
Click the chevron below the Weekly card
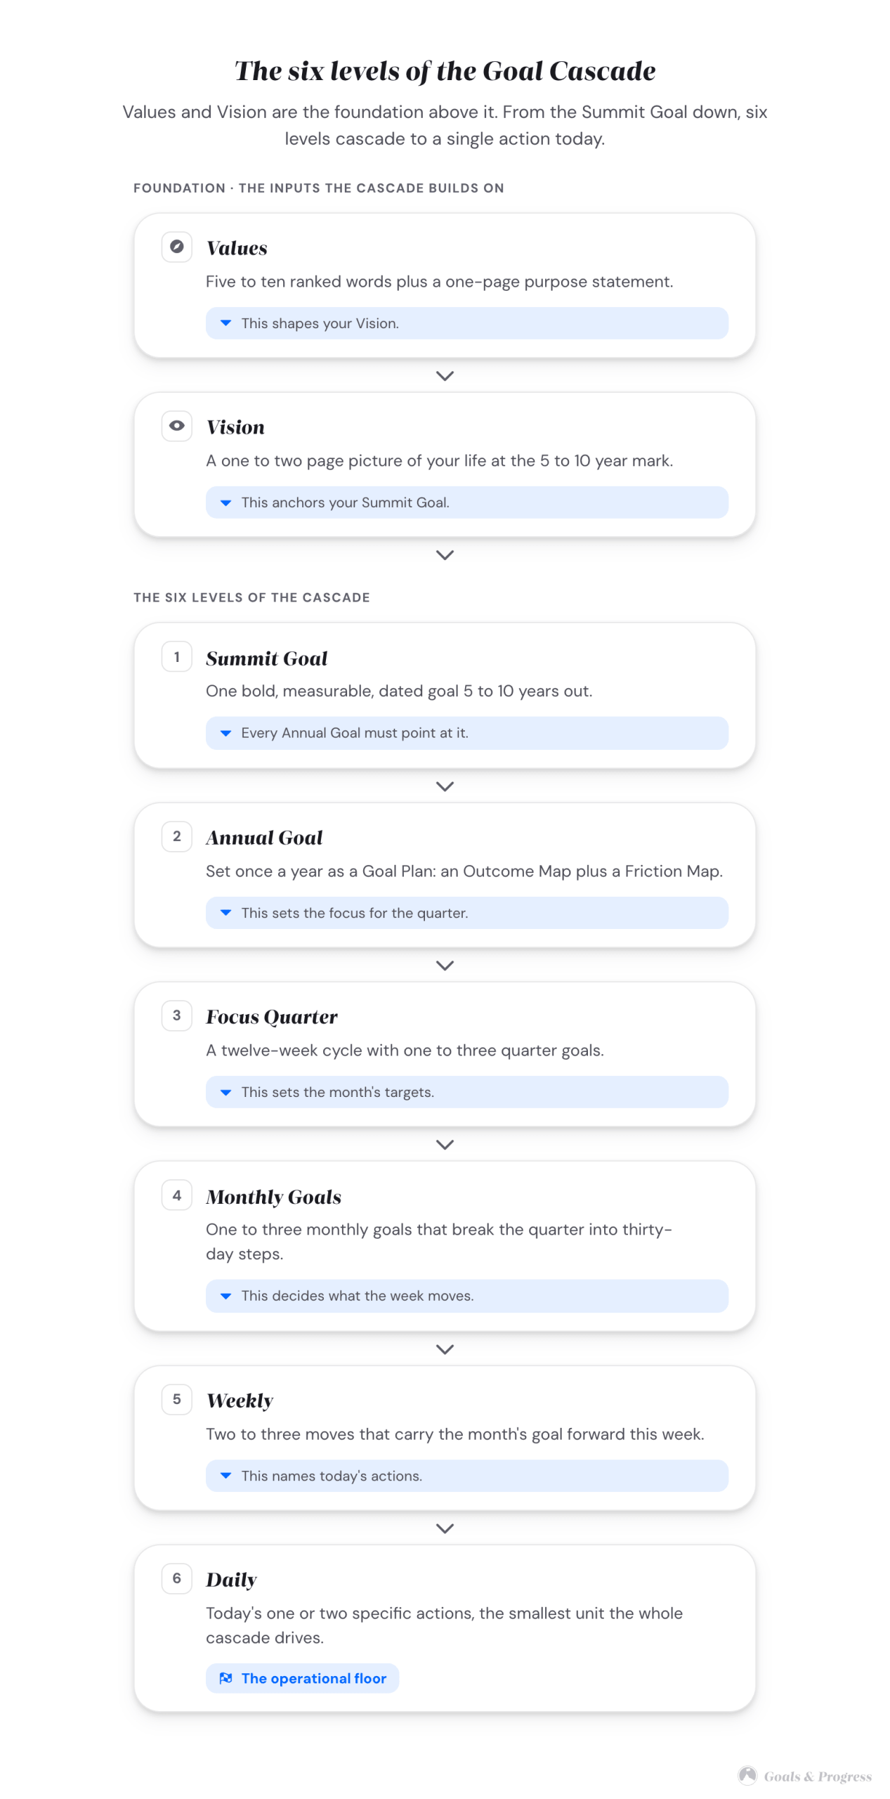tap(445, 1528)
